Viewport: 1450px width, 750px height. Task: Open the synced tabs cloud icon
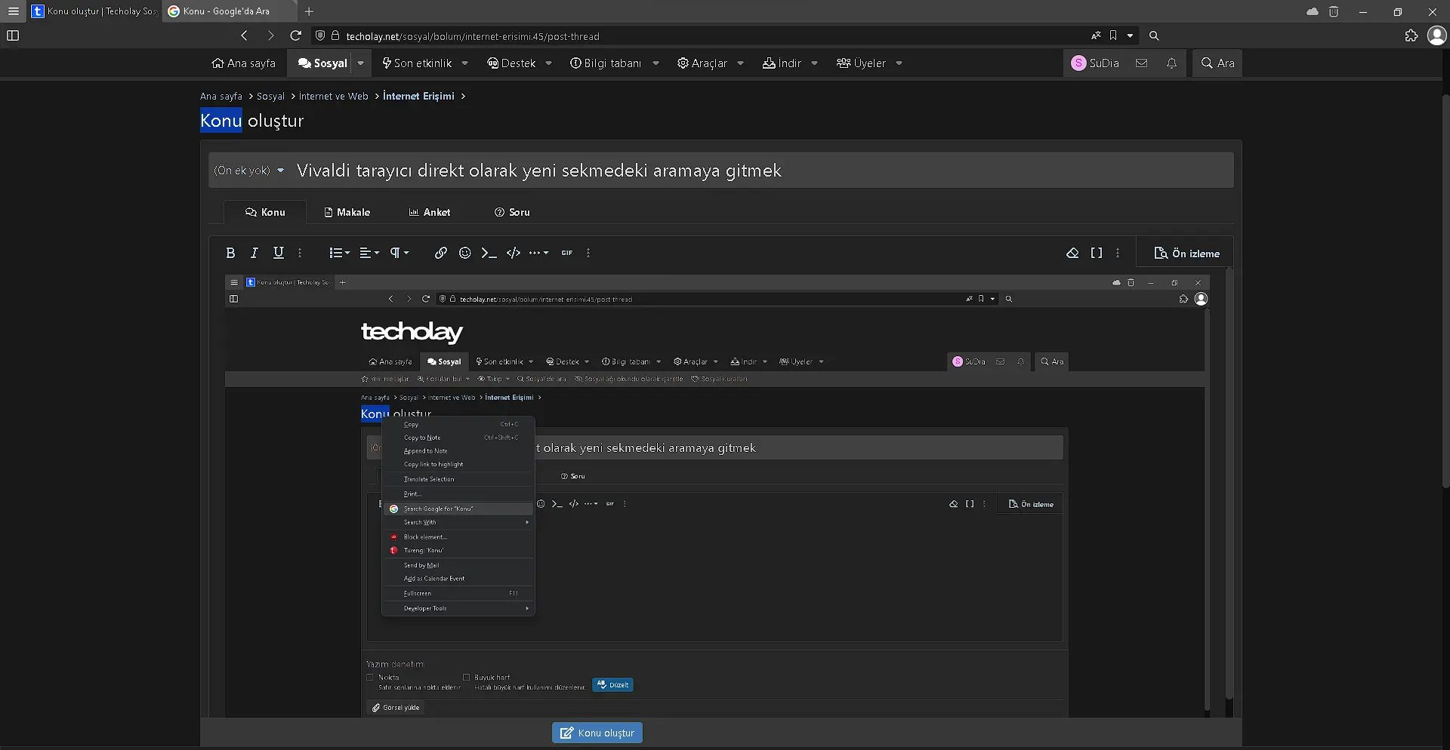click(1313, 11)
